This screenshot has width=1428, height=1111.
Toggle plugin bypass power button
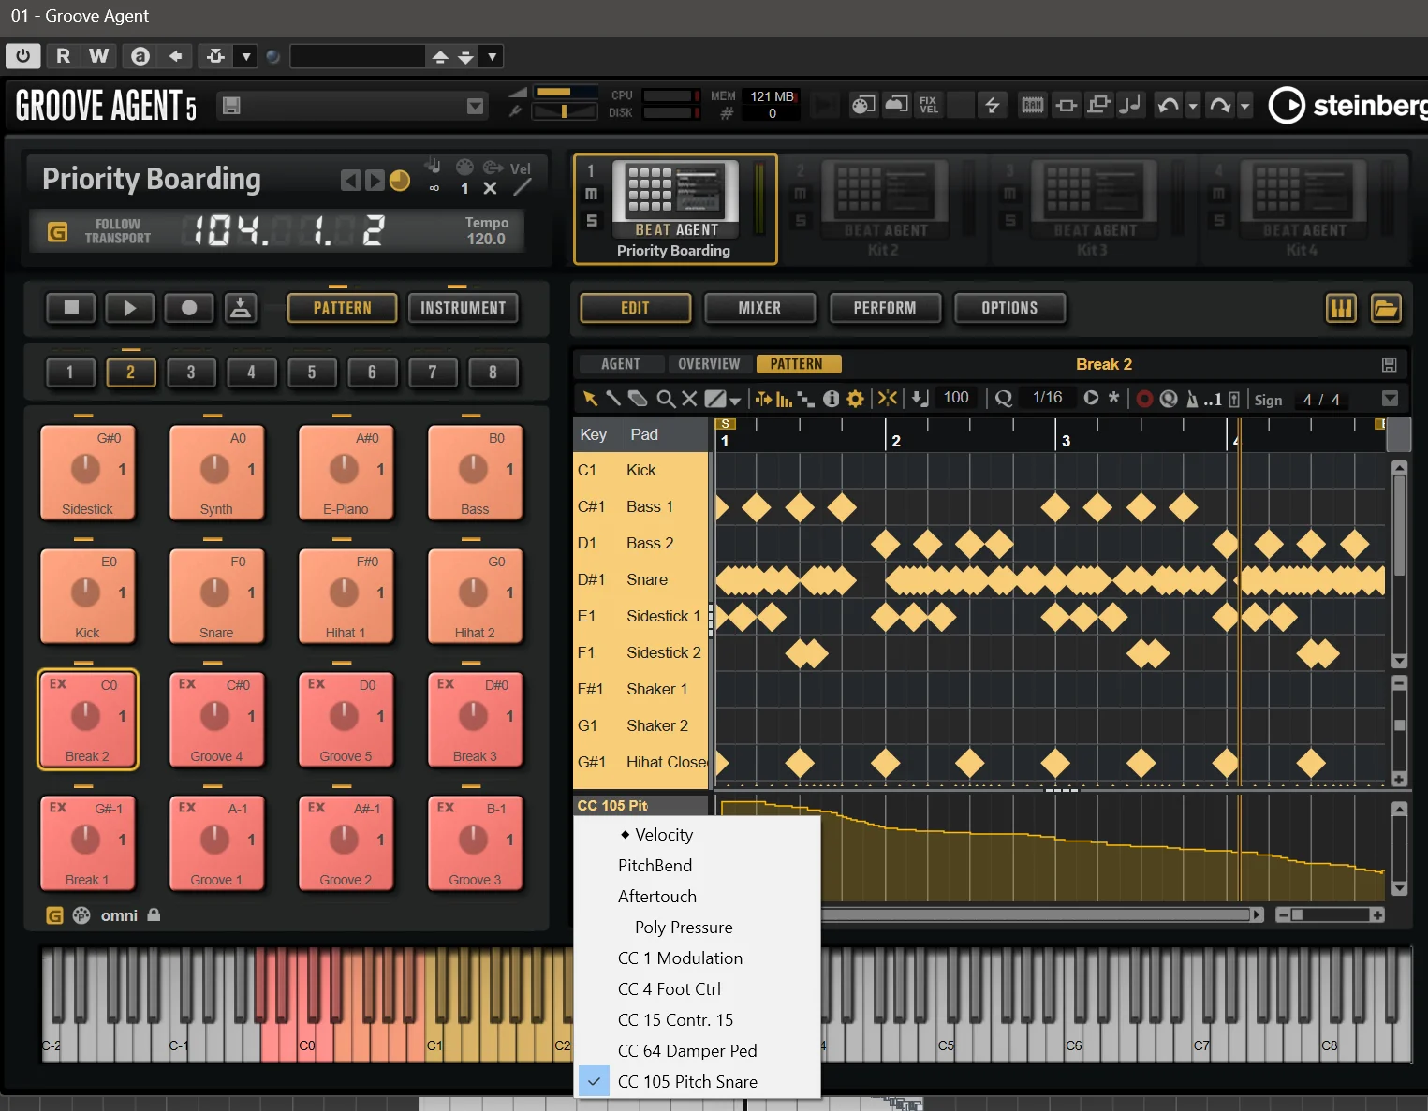23,56
